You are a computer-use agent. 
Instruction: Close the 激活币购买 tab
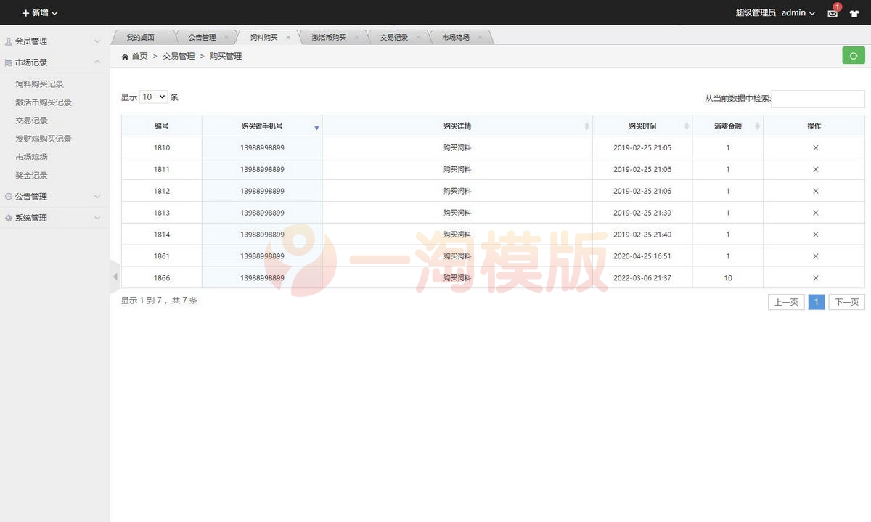pos(357,37)
